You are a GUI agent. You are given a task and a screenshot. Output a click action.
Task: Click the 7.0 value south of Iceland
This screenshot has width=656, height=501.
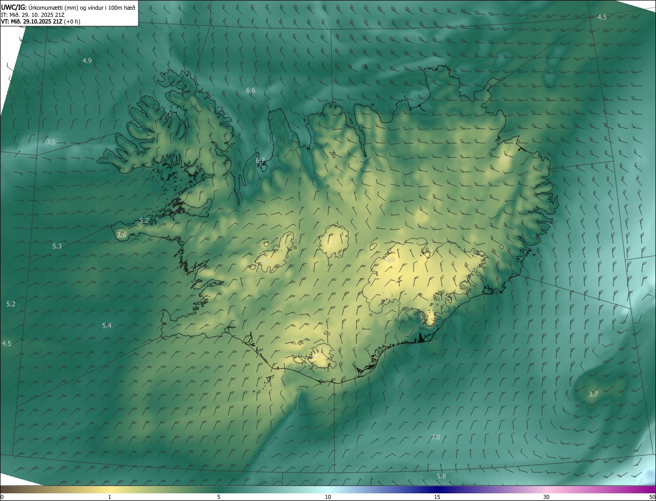tap(436, 437)
